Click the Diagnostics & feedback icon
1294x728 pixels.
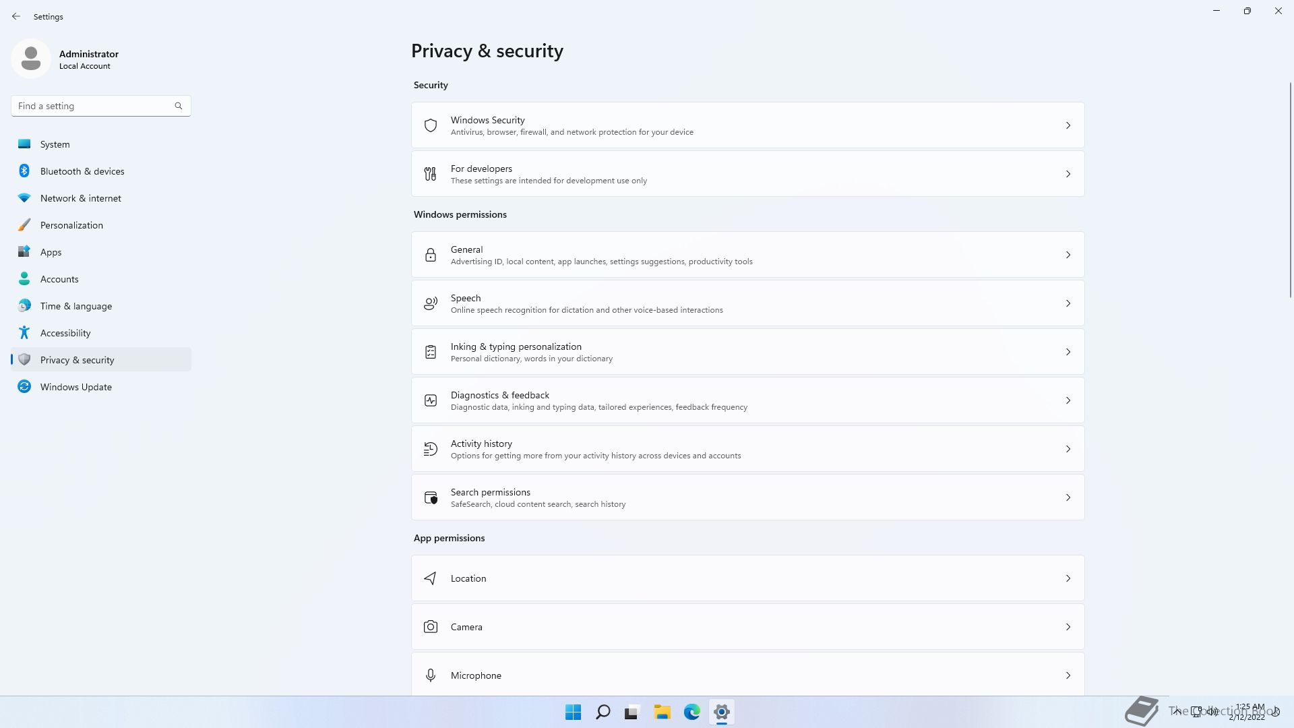[x=430, y=400]
